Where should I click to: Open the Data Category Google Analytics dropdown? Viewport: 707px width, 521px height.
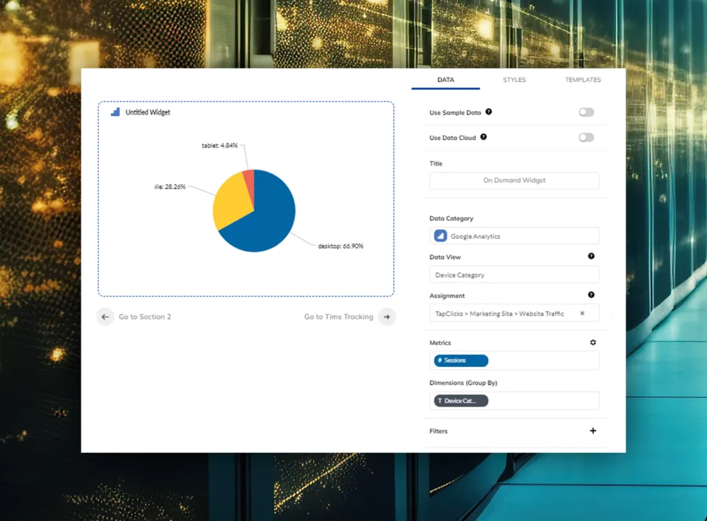click(514, 236)
